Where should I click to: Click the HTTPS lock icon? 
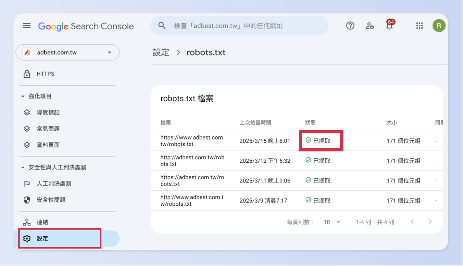(x=27, y=74)
